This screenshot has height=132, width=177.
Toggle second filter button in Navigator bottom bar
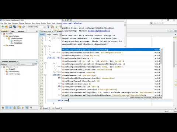pos(7,107)
